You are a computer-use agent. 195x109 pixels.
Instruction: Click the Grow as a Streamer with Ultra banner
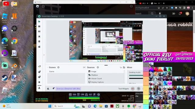68,89
